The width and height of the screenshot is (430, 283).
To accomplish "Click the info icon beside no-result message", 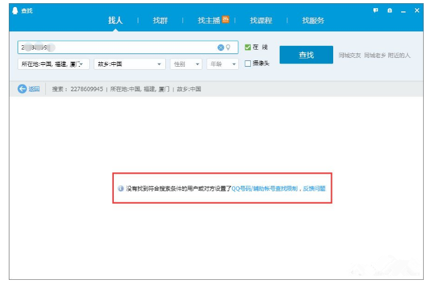I will pos(121,189).
